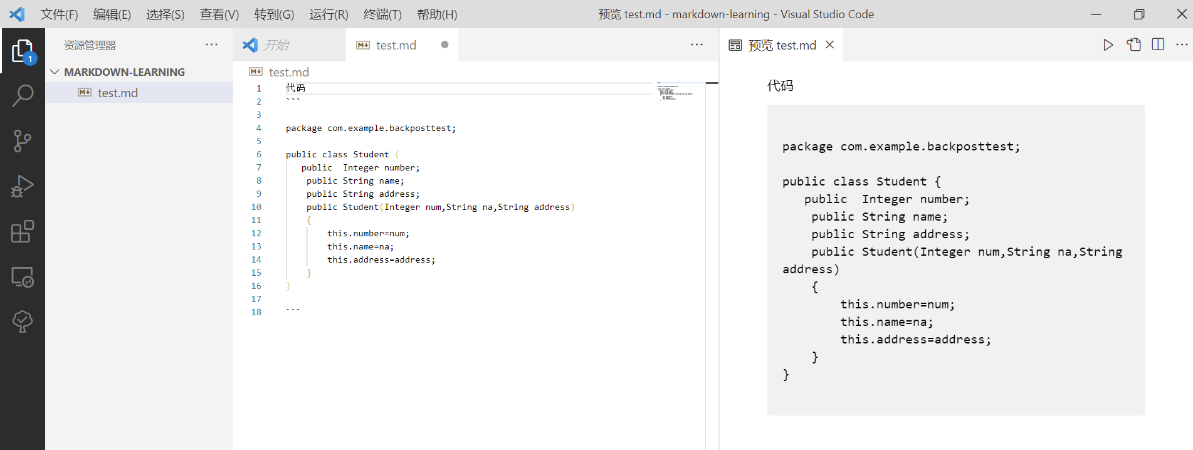The width and height of the screenshot is (1193, 450).
Task: Open Run and Debug view icon
Action: tap(23, 186)
